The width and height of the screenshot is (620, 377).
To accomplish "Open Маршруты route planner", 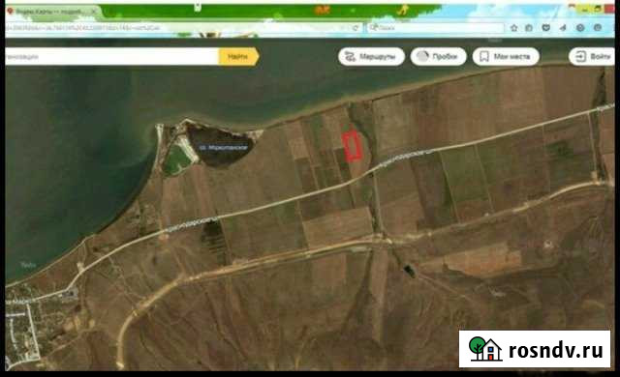I will tap(371, 57).
